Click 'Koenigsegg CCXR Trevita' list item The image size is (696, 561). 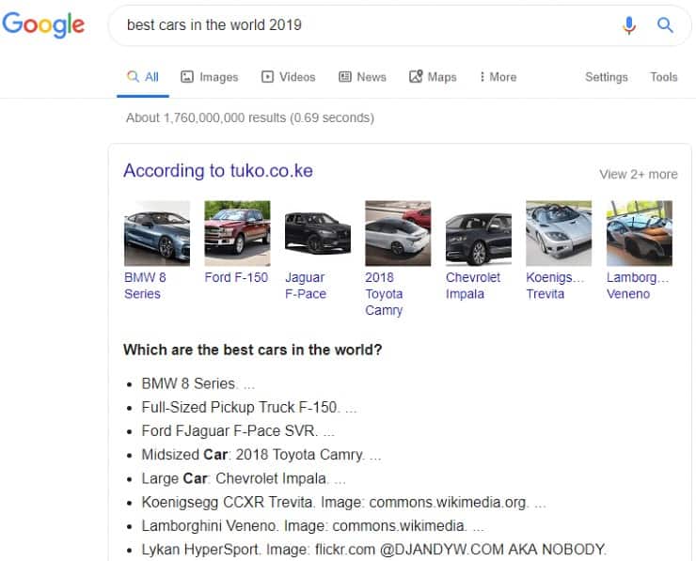click(343, 502)
